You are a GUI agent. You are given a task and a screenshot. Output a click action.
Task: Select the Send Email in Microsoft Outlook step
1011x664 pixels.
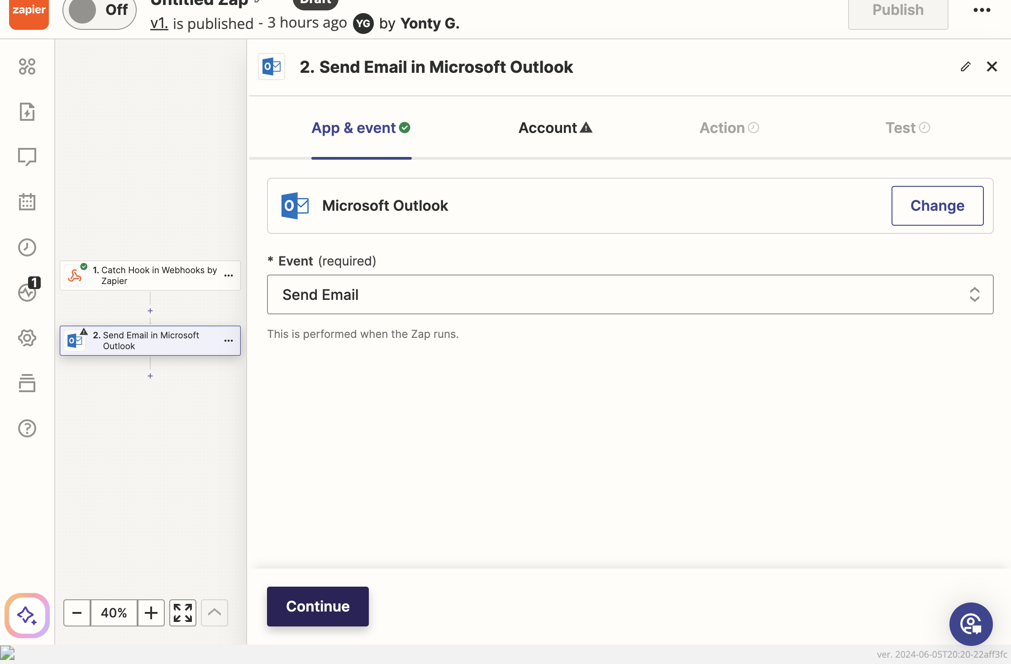(150, 341)
